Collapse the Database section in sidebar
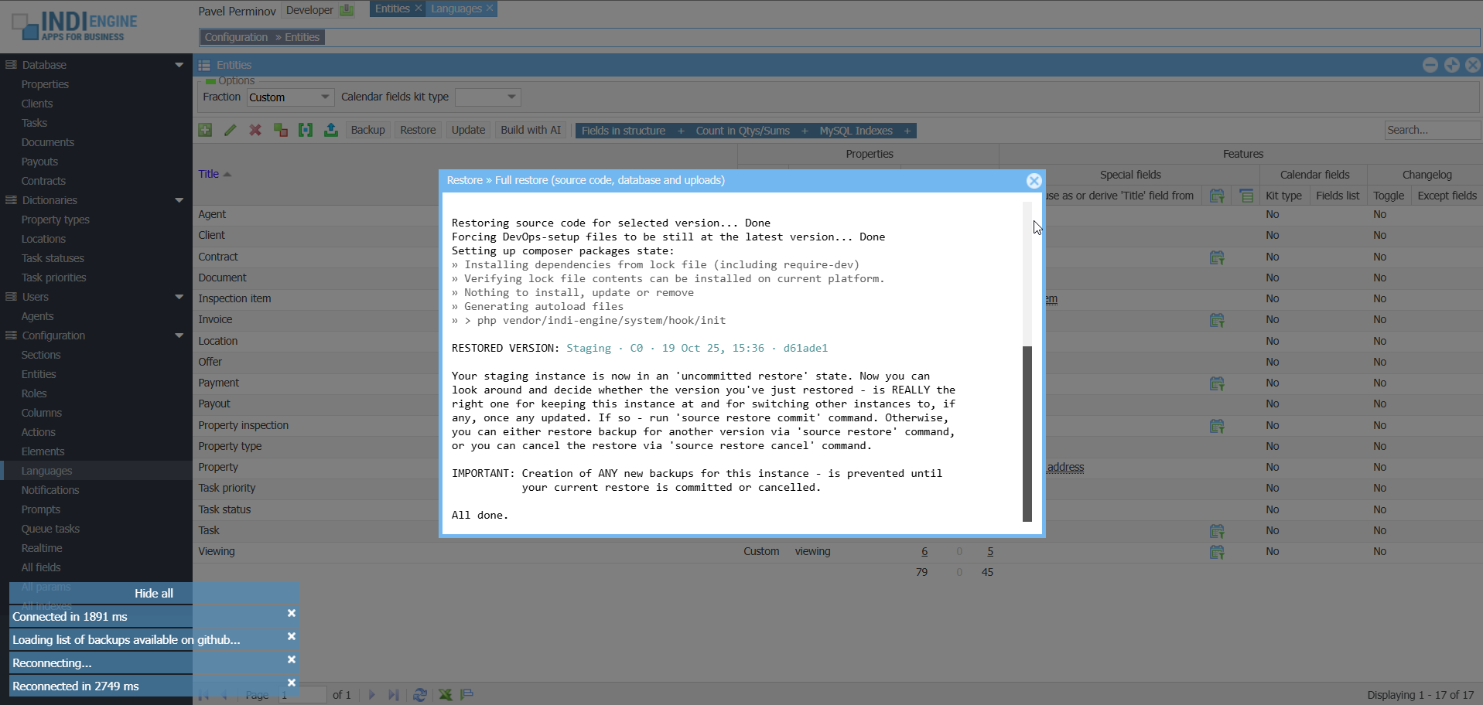 tap(179, 65)
